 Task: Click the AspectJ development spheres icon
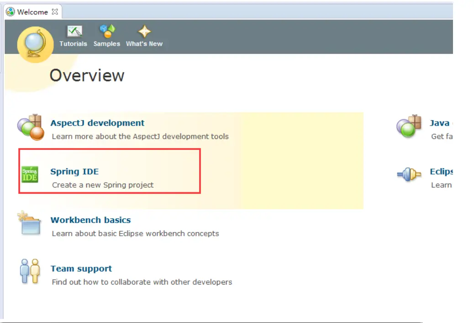pyautogui.click(x=31, y=127)
